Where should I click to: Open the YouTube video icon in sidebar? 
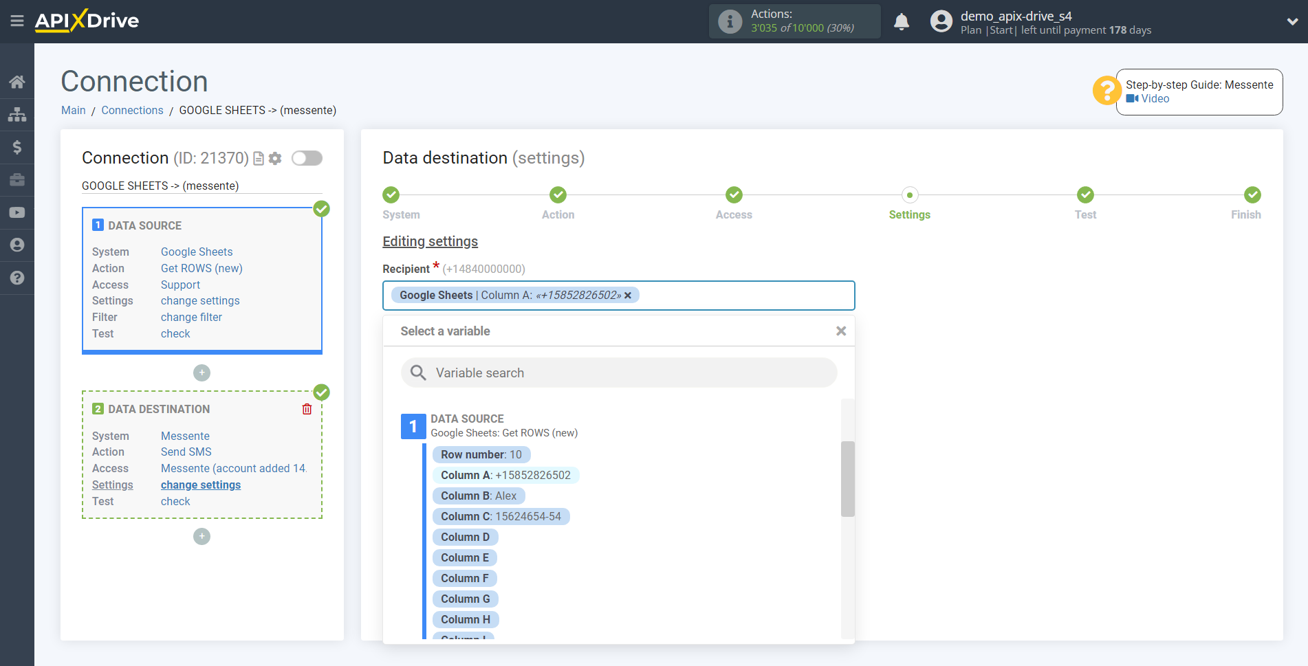pyautogui.click(x=17, y=212)
